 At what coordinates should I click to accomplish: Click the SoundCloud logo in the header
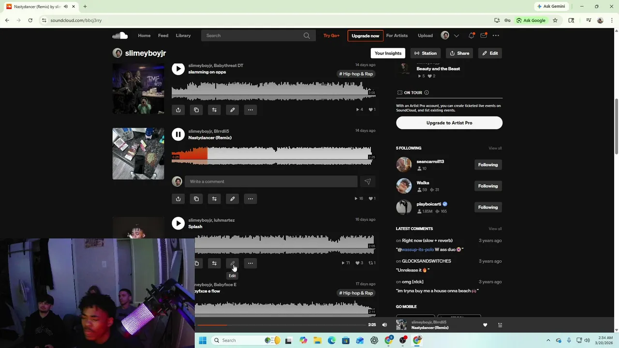coord(120,35)
